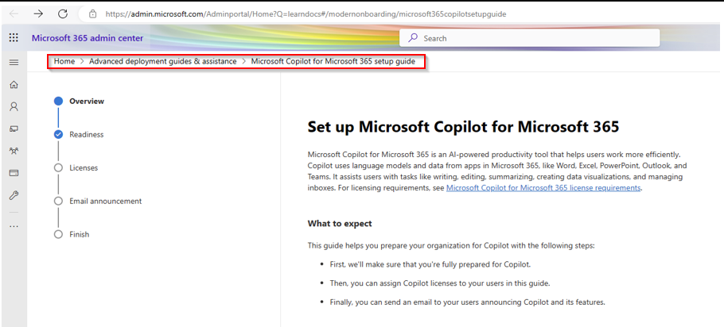Open the app launcher waffle icon
724x327 pixels.
coord(14,37)
